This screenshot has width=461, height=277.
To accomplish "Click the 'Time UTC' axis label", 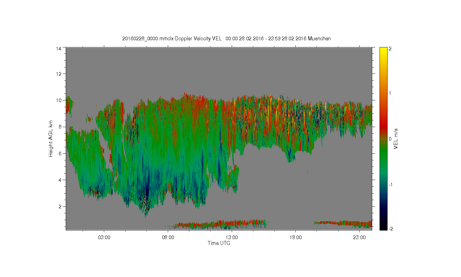I will click(x=219, y=243).
